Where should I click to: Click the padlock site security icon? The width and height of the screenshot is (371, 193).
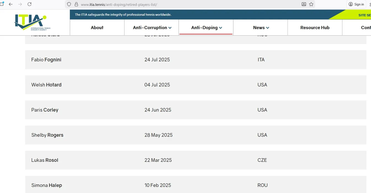(76, 4)
